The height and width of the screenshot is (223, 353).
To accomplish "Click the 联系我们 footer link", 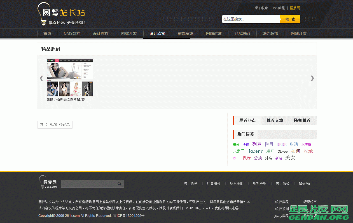I will 237,183.
